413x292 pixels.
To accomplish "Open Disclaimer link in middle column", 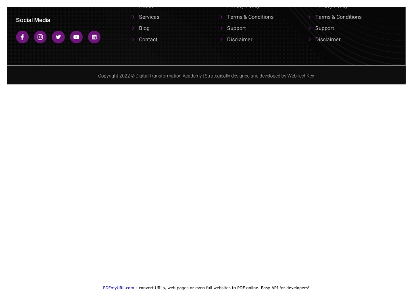I will (x=240, y=40).
